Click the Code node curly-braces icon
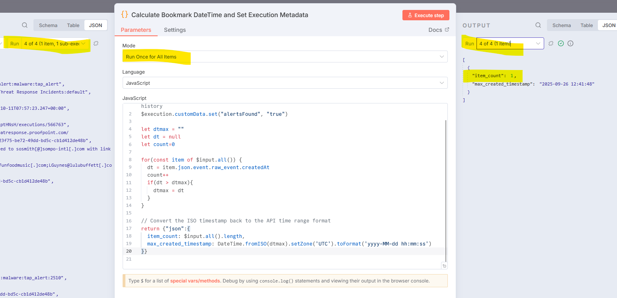The width and height of the screenshot is (617, 298). [125, 15]
